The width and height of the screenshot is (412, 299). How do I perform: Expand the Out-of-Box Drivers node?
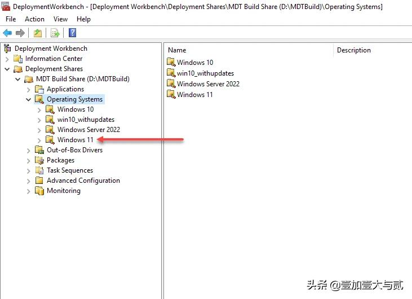pyautogui.click(x=28, y=151)
